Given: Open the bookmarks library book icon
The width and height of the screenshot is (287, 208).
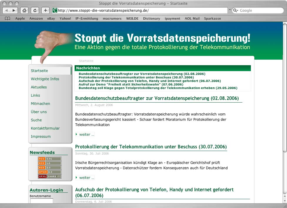Looking at the screenshot, I should click(8, 19).
